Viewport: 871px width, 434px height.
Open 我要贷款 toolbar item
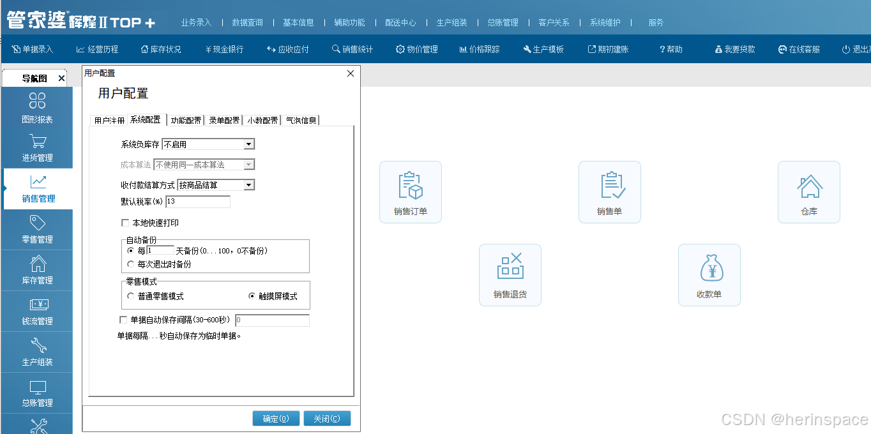coord(735,49)
